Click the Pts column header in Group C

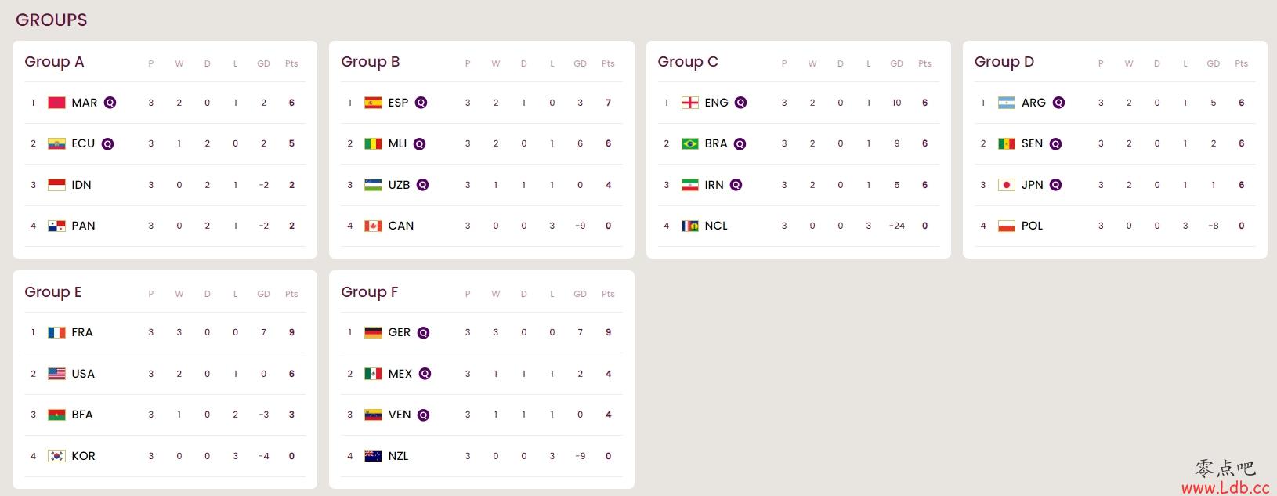(924, 63)
